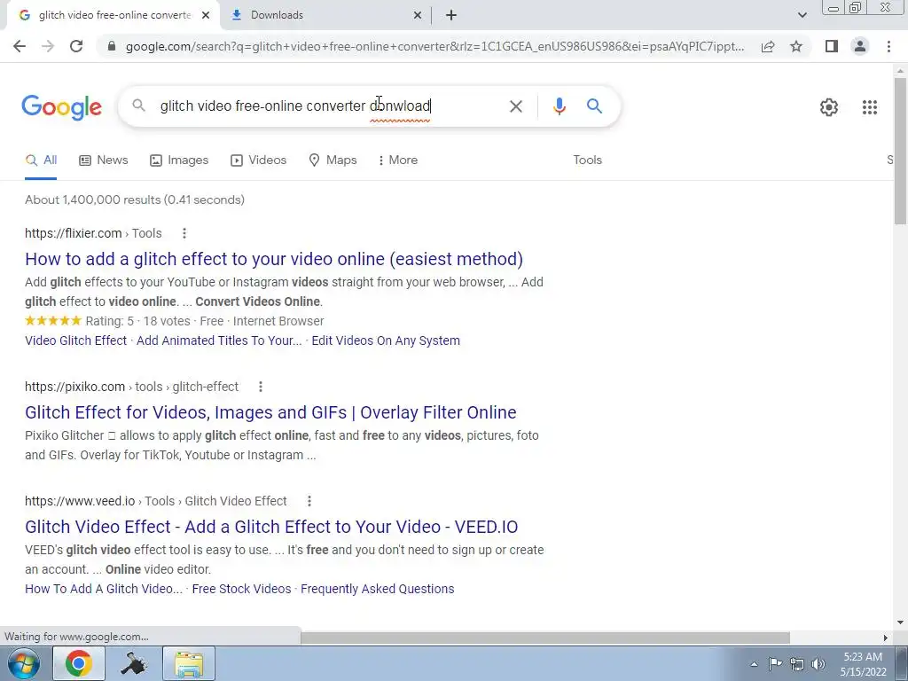Viewport: 908px width, 681px height.
Task: Switch to Videos results
Action: (x=258, y=160)
